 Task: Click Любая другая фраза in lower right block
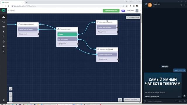[107, 55]
